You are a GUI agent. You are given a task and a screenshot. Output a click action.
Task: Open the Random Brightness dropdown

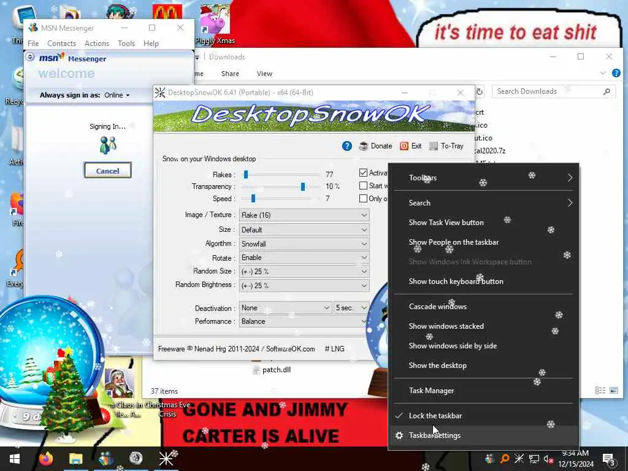click(x=304, y=286)
